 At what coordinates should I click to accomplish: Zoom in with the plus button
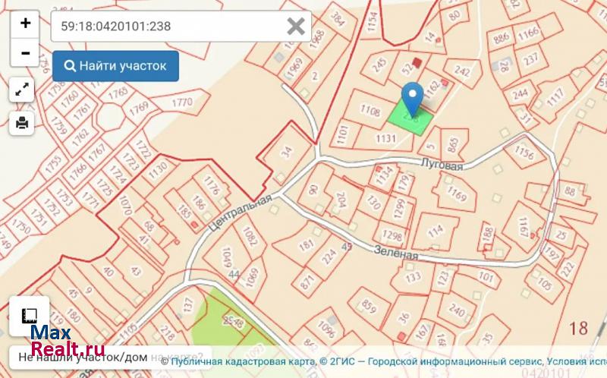25,24
